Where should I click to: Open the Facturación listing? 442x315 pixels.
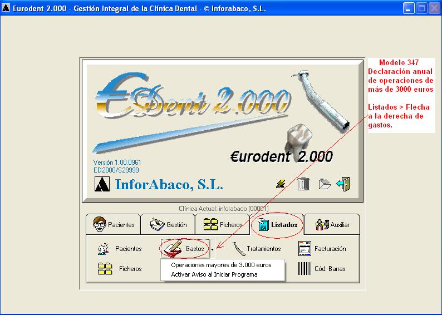point(322,249)
